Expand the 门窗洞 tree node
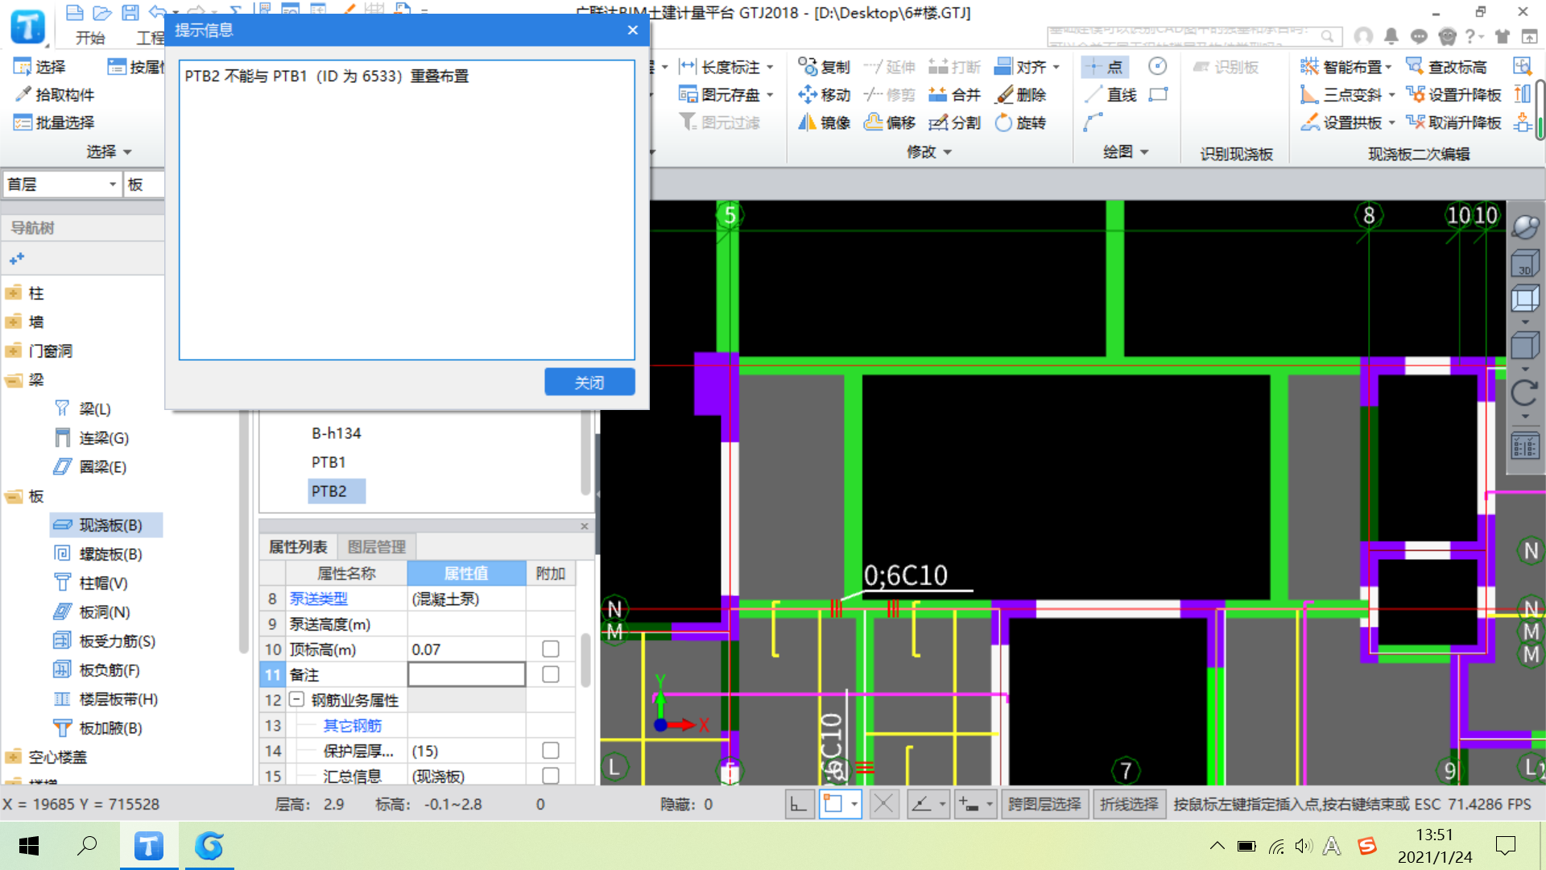 pos(13,351)
